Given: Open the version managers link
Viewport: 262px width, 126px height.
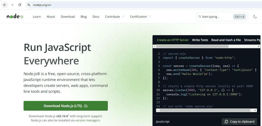Looking at the screenshot, I should [x=88, y=120].
